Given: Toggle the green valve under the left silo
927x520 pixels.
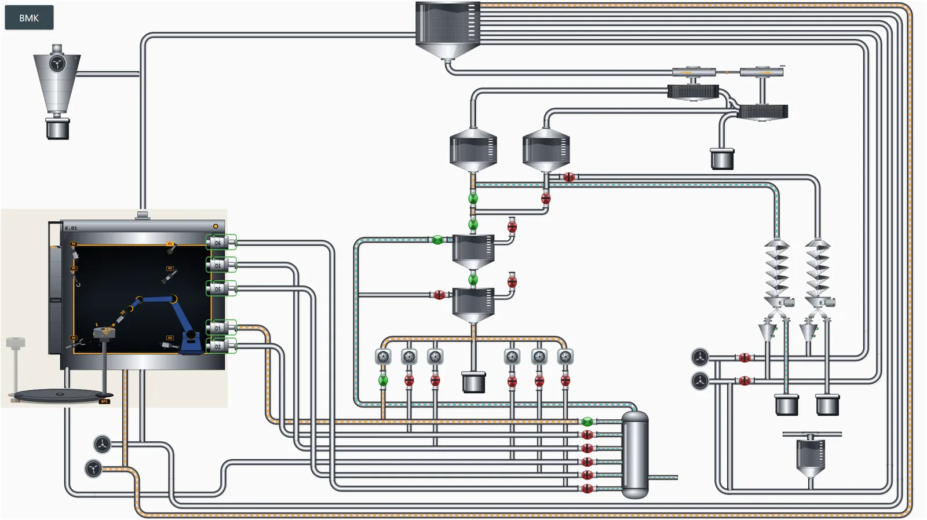Looking at the screenshot, I should click(473, 199).
